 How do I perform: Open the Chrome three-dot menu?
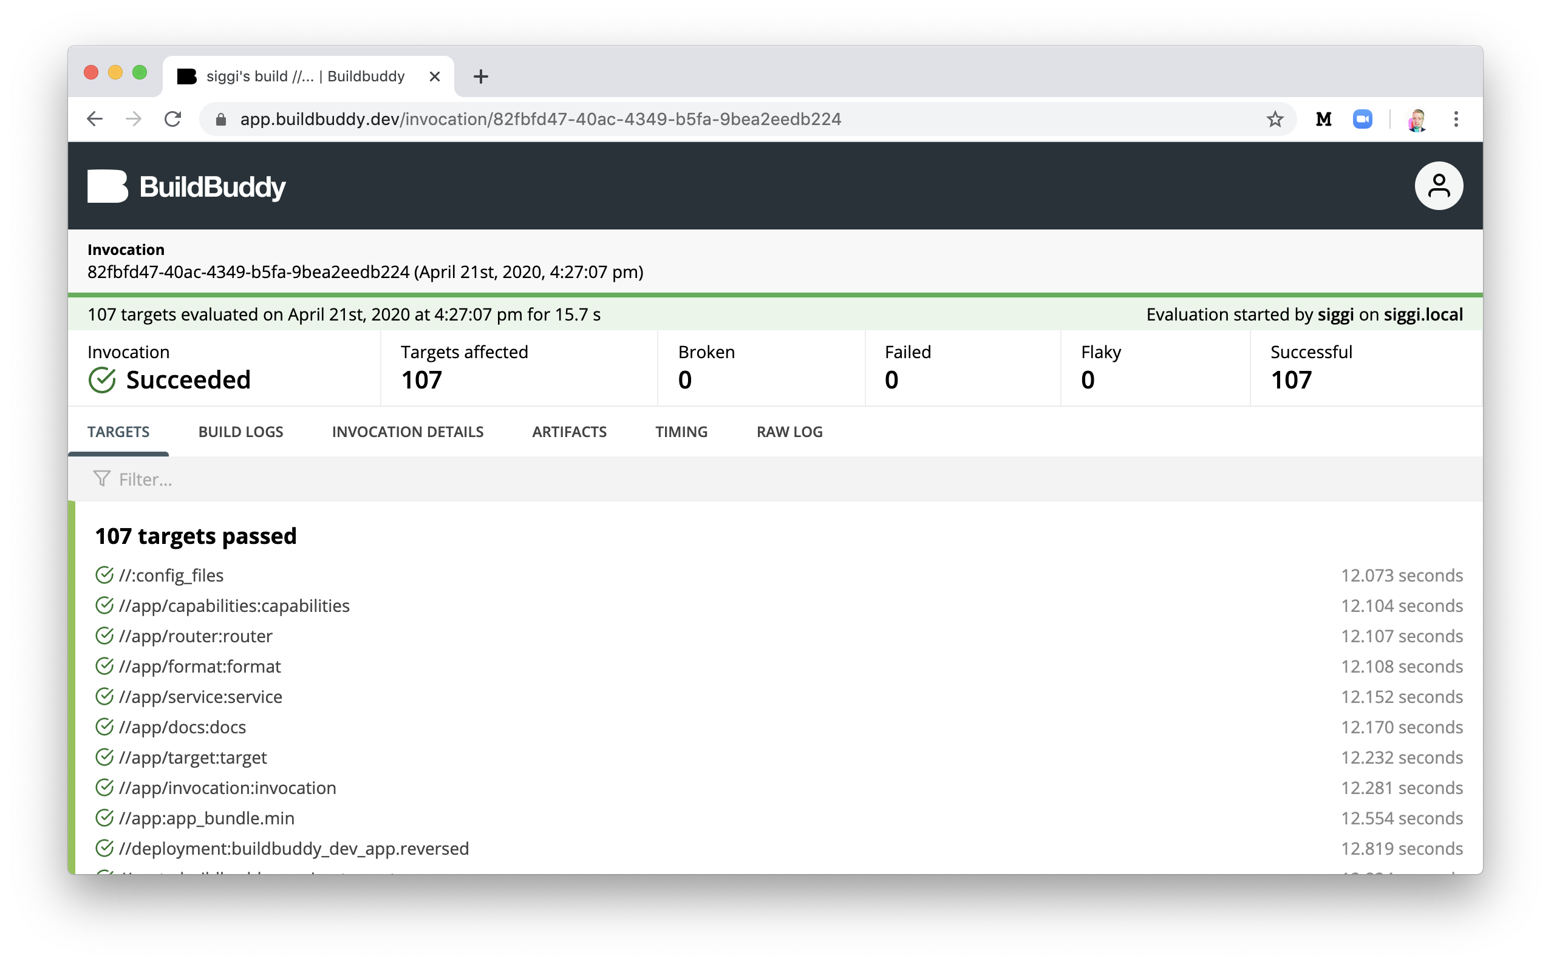coord(1456,119)
